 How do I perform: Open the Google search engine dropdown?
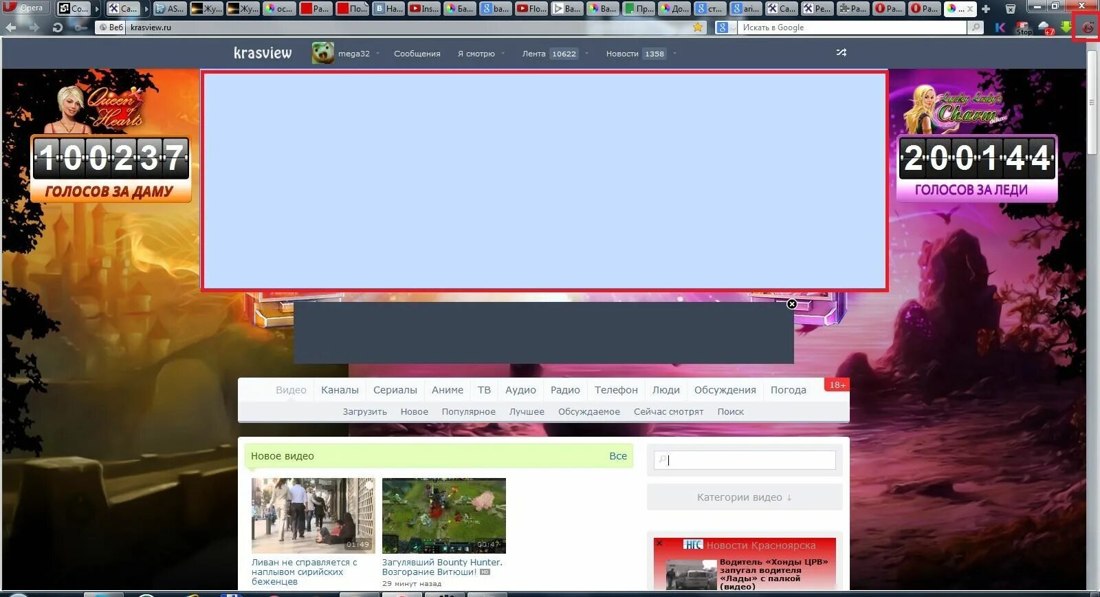pos(727,28)
